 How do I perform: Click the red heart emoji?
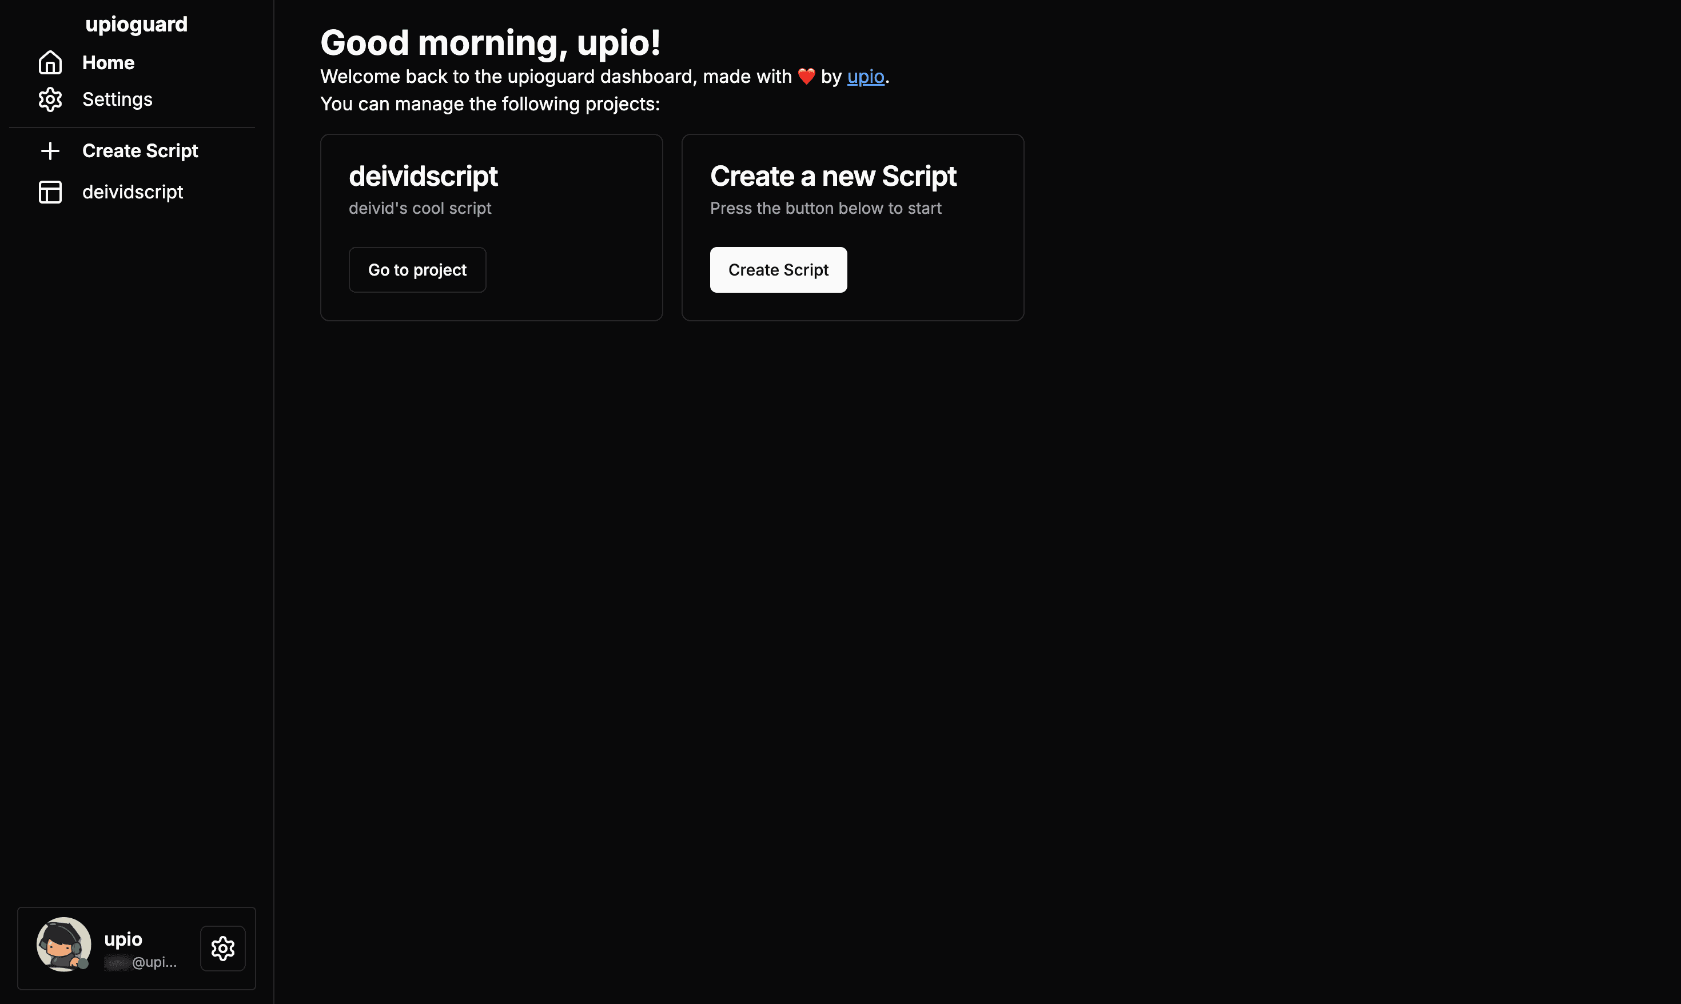(806, 77)
